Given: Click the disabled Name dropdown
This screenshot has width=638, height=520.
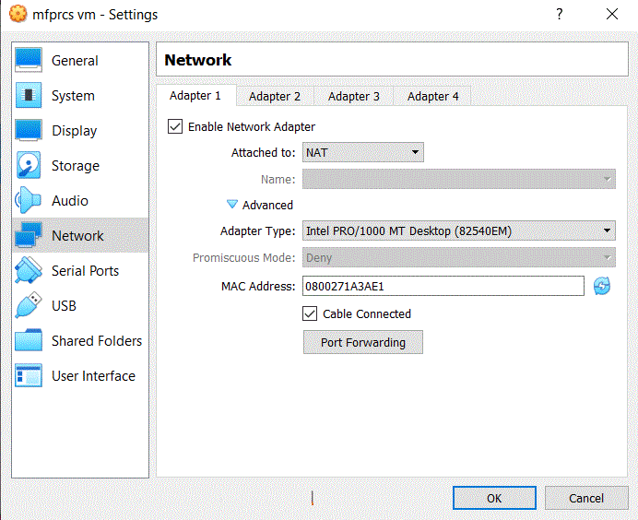Looking at the screenshot, I should tap(459, 179).
